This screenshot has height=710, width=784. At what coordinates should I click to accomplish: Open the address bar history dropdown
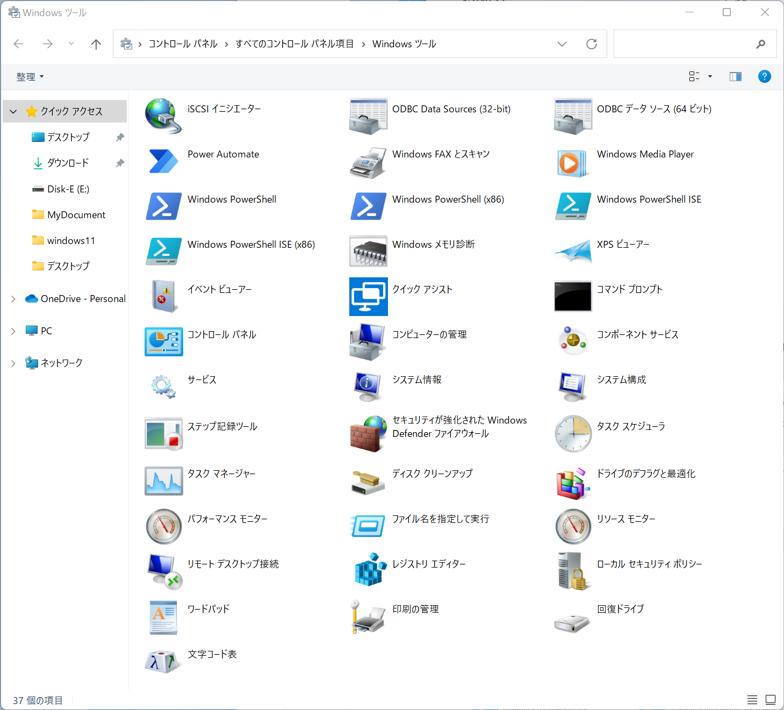[562, 44]
